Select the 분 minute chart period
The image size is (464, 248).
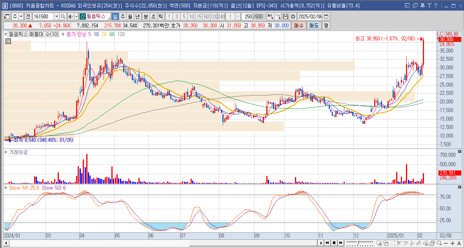tap(146, 16)
